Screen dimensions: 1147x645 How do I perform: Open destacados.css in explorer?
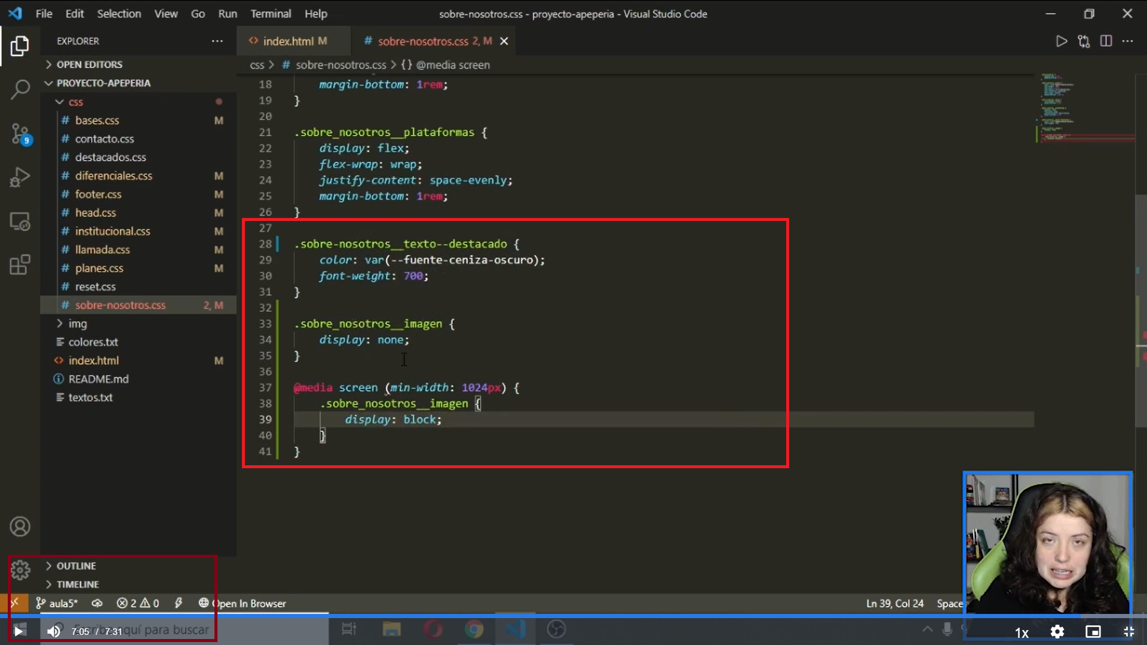tap(137, 158)
